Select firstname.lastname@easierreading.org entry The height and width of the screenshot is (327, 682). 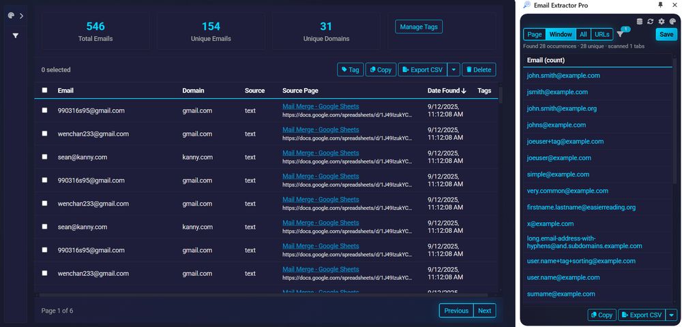pos(581,208)
